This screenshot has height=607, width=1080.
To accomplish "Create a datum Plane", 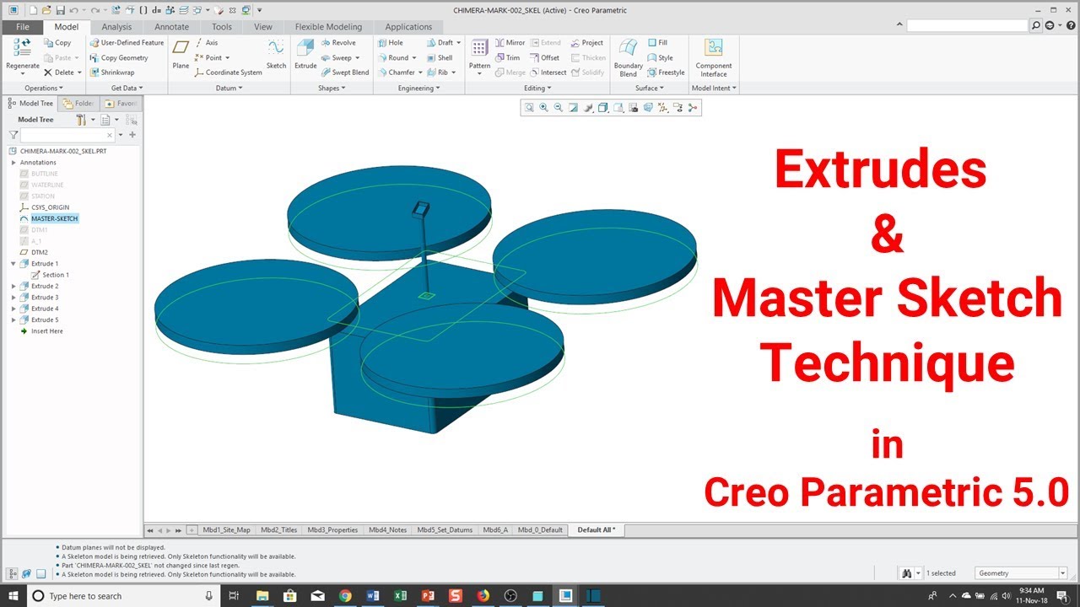I will click(x=181, y=55).
